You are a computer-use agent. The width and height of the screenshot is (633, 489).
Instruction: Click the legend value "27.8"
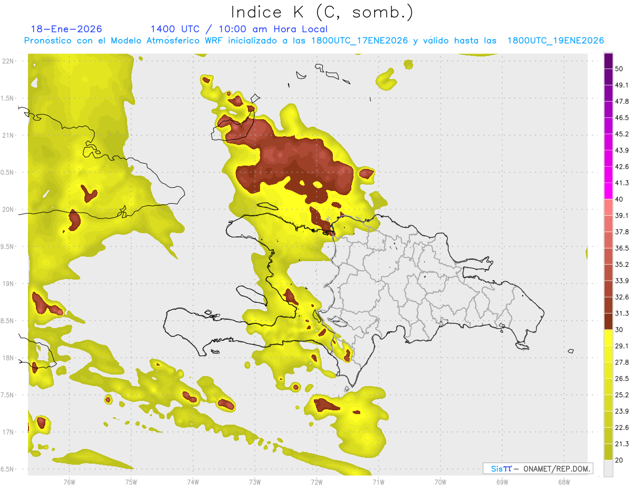coord(622,362)
